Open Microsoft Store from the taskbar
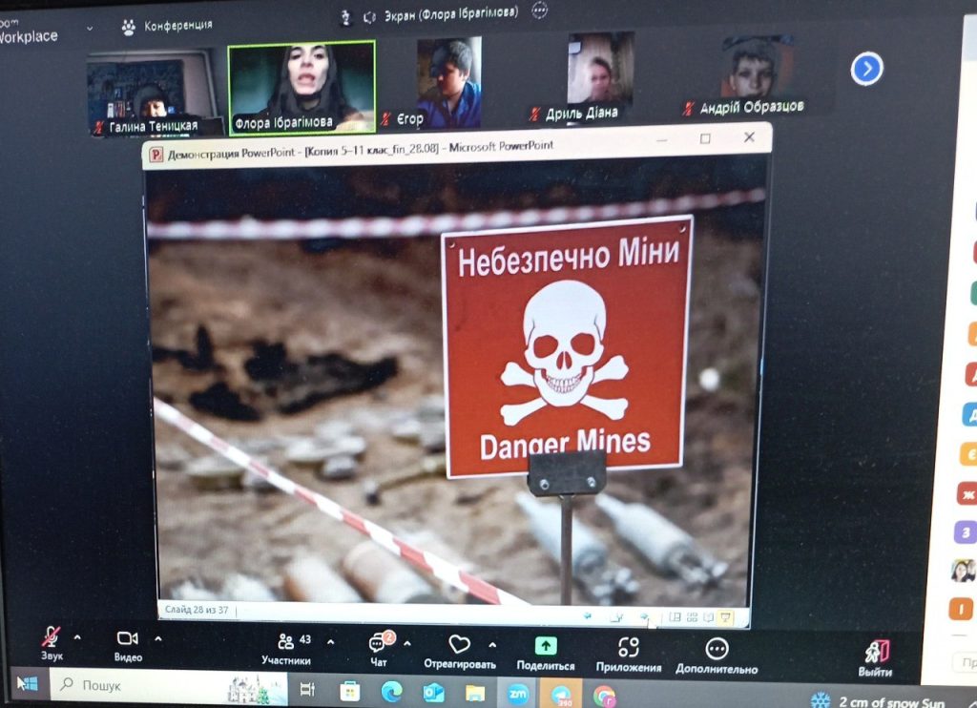This screenshot has width=977, height=708. point(349,691)
